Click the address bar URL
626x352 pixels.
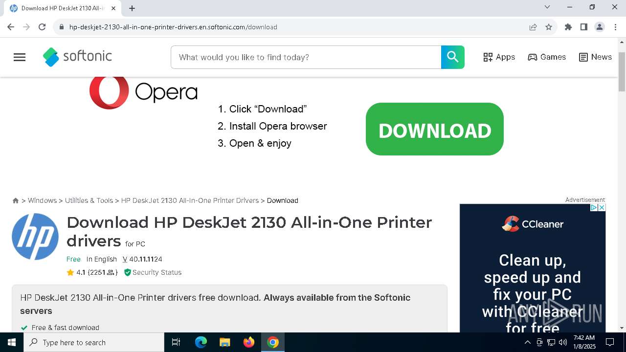[173, 27]
